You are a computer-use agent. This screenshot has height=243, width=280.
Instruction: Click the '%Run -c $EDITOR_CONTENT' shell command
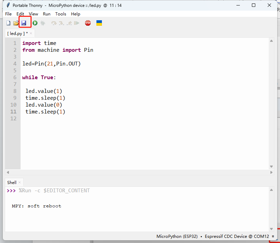tap(54, 191)
